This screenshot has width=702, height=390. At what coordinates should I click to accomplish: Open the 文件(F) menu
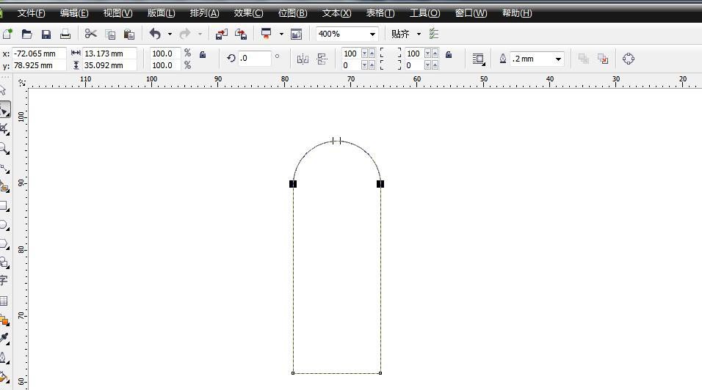coord(31,13)
